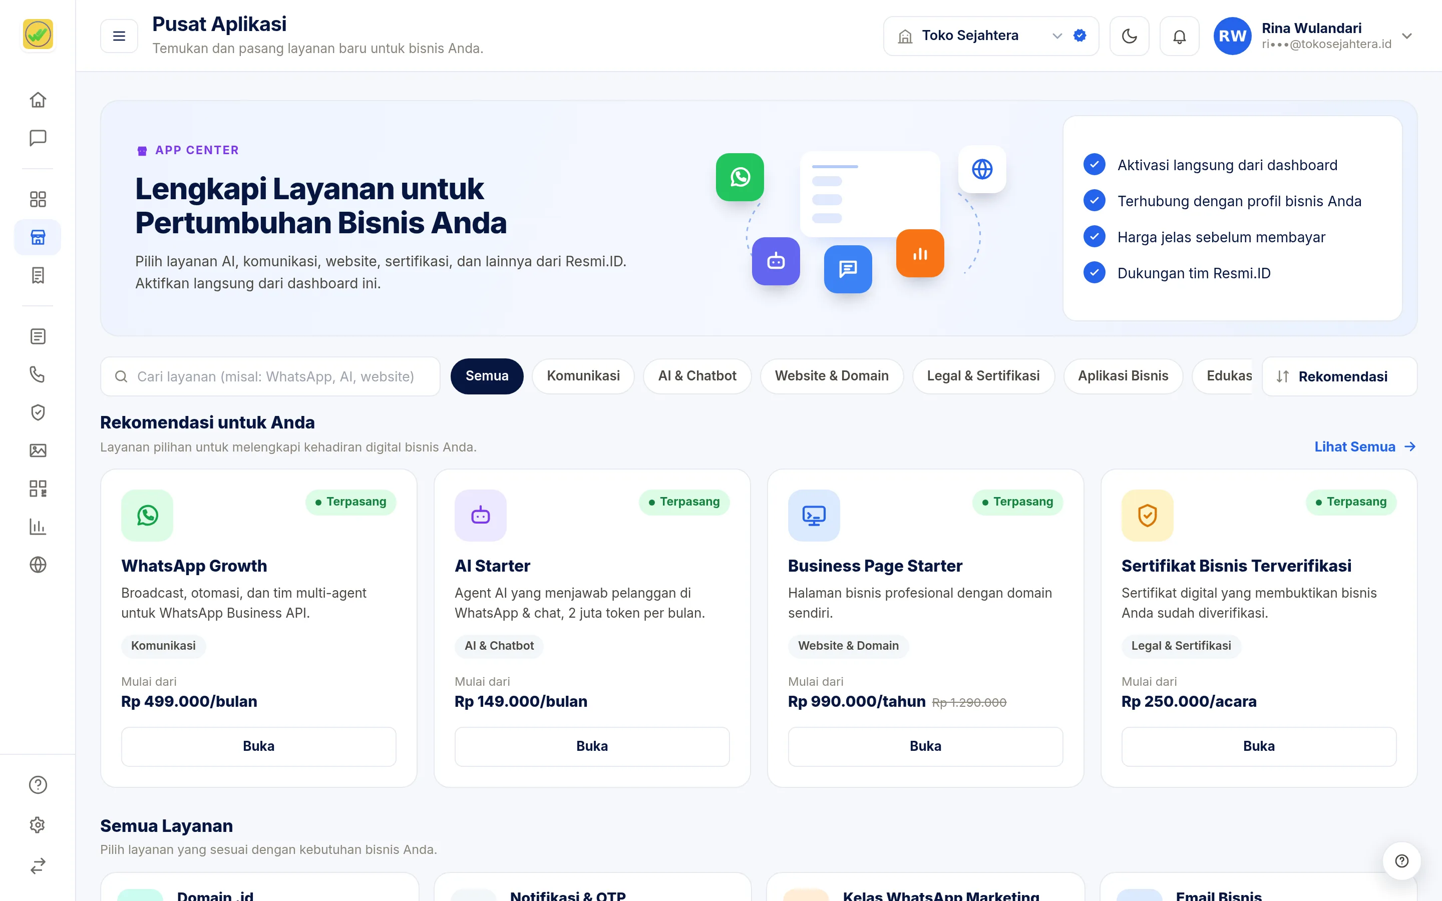The image size is (1442, 901).
Task: Click Buka on Sertifikat Bisnis Terverifikasi card
Action: click(1258, 747)
